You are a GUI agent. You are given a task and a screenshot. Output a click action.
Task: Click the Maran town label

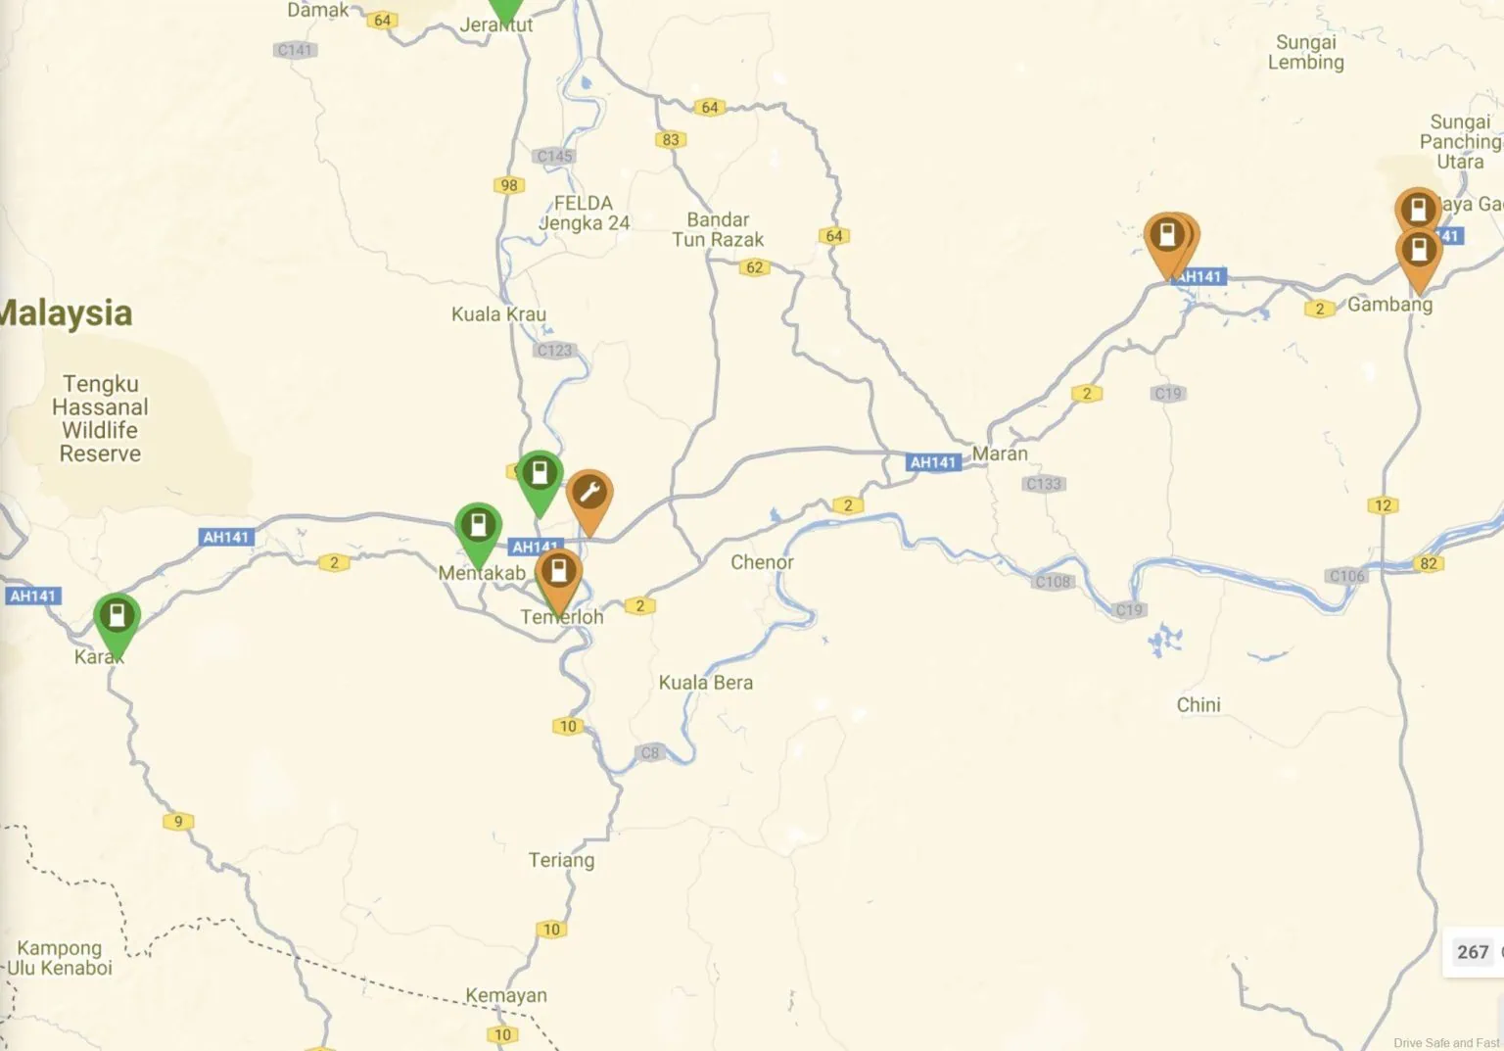coord(1000,454)
